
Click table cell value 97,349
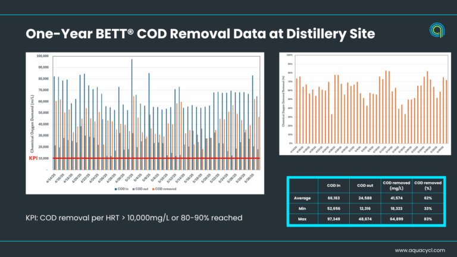333,219
